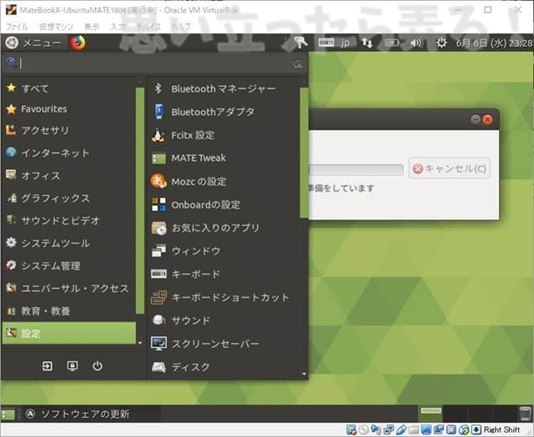This screenshot has width=534, height=437.
Task: Open VirtualBox ファイル menu
Action: click(17, 26)
